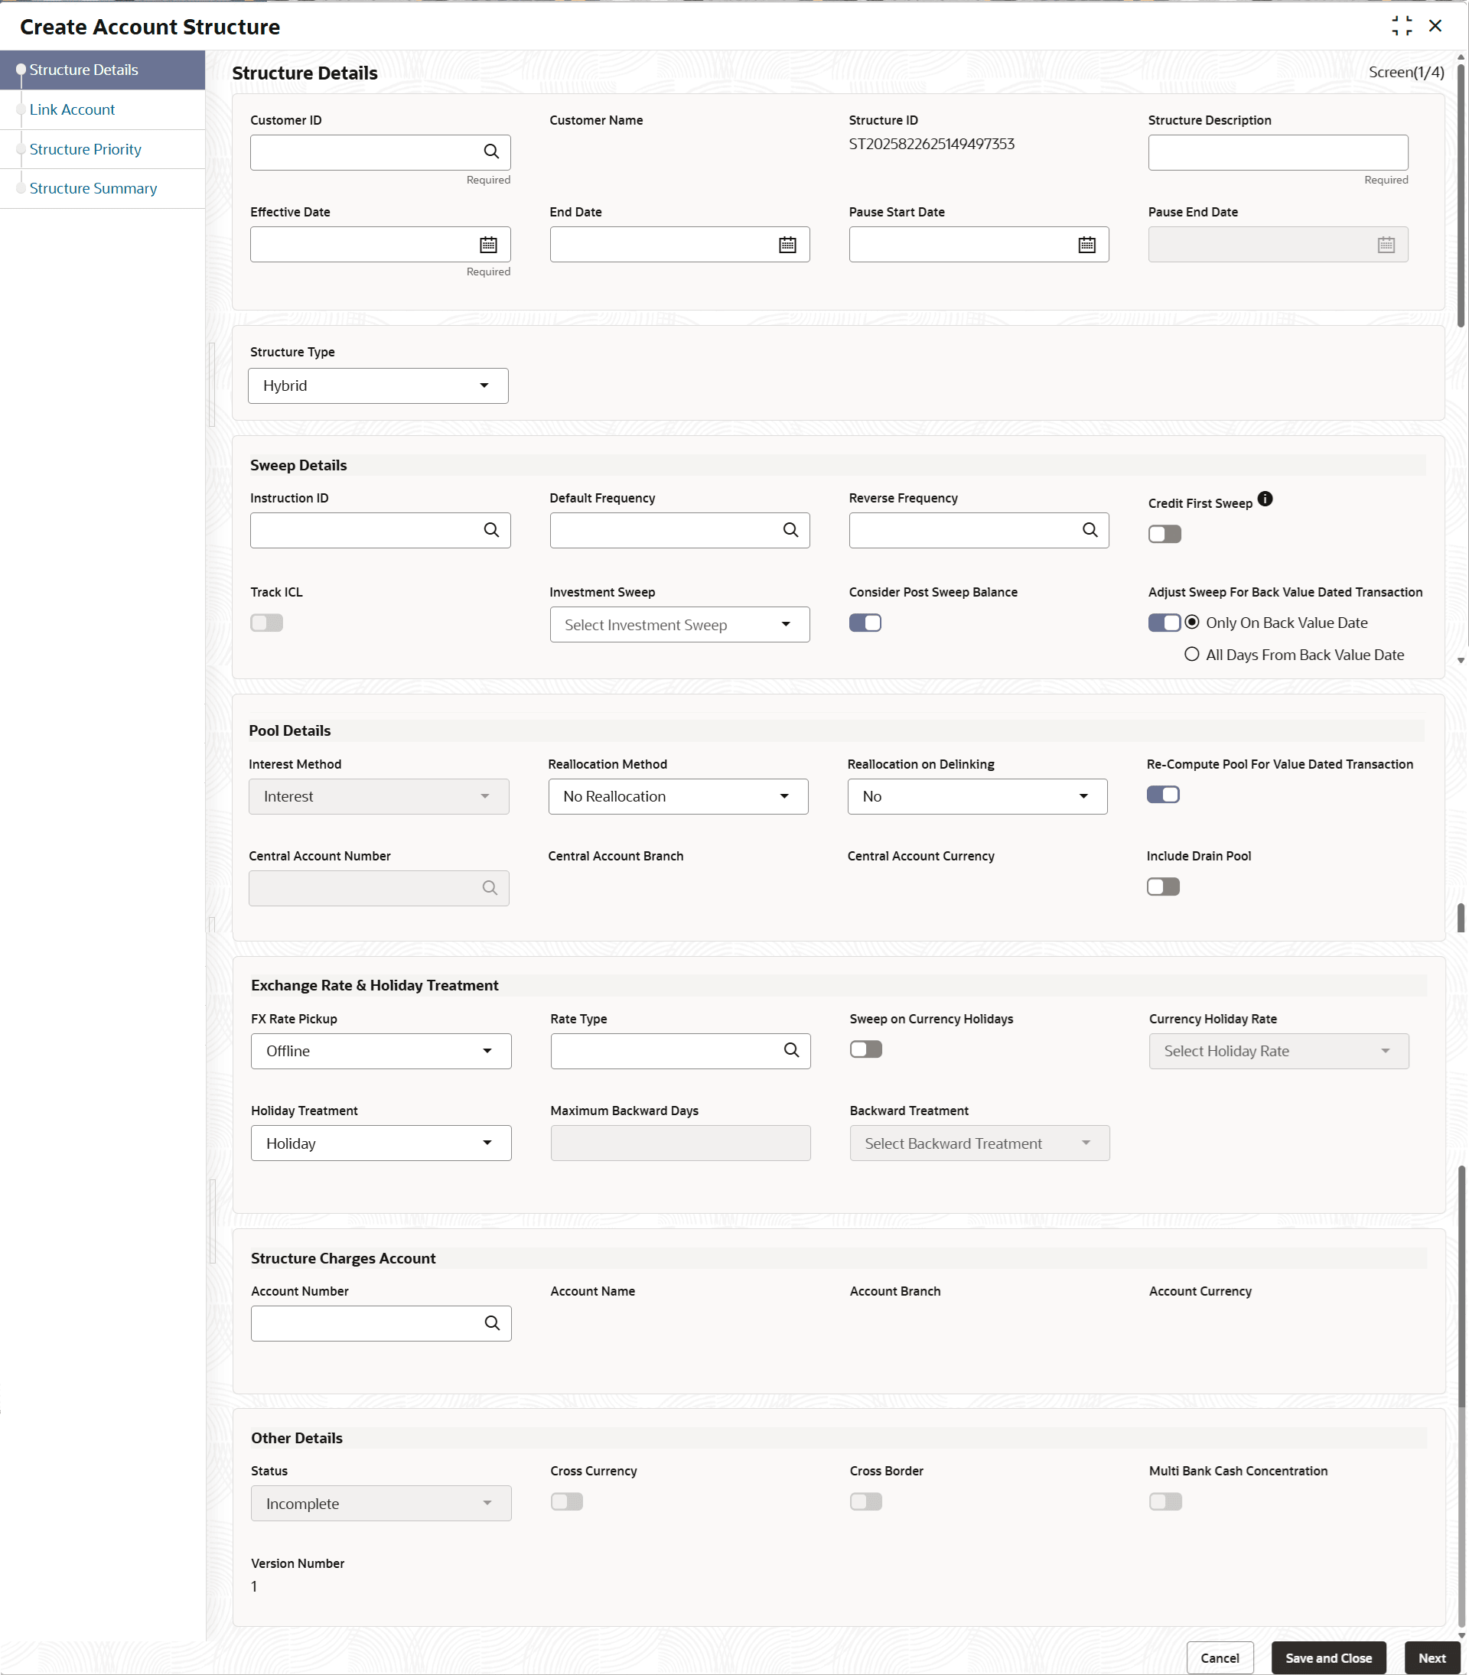Open the Structure Type dropdown
Image resolution: width=1469 pixels, height=1675 pixels.
point(378,386)
